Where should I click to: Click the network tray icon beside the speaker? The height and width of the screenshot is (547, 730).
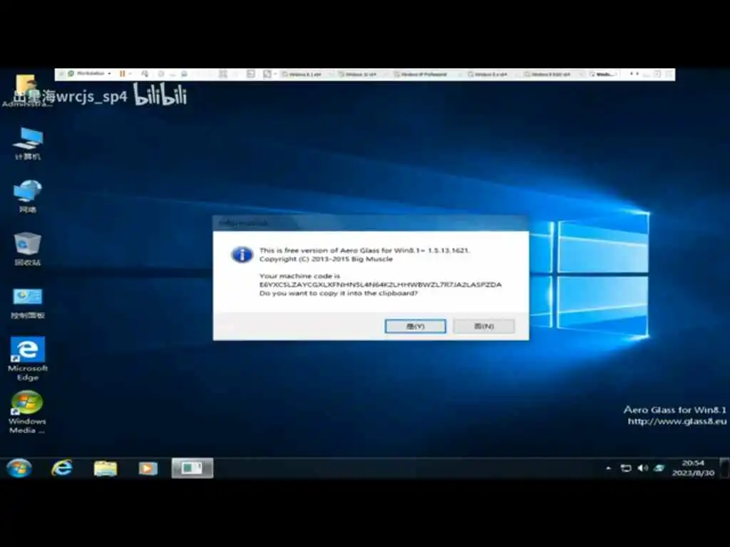(626, 468)
